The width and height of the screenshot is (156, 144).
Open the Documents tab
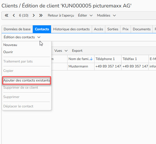(142, 29)
